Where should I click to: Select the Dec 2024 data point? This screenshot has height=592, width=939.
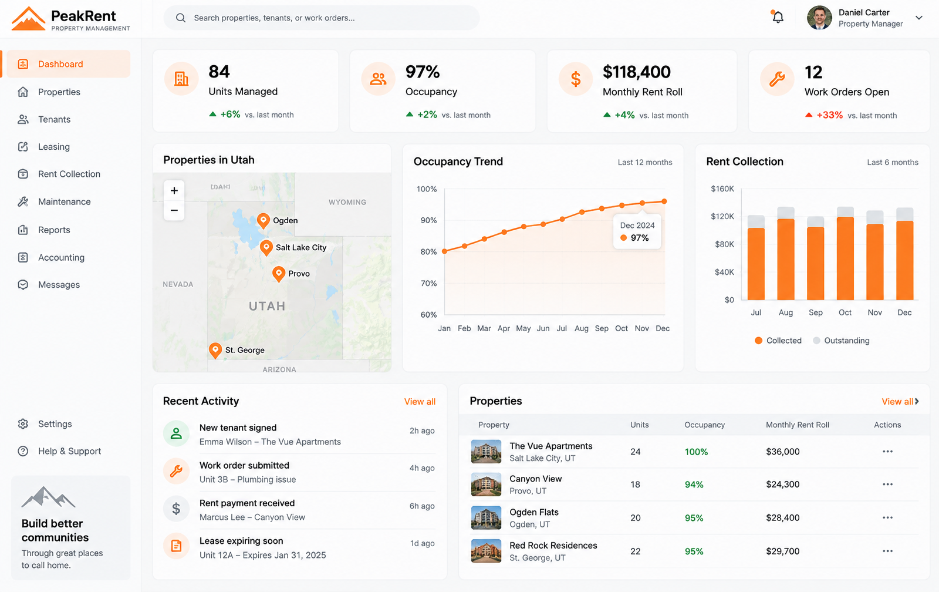(664, 201)
